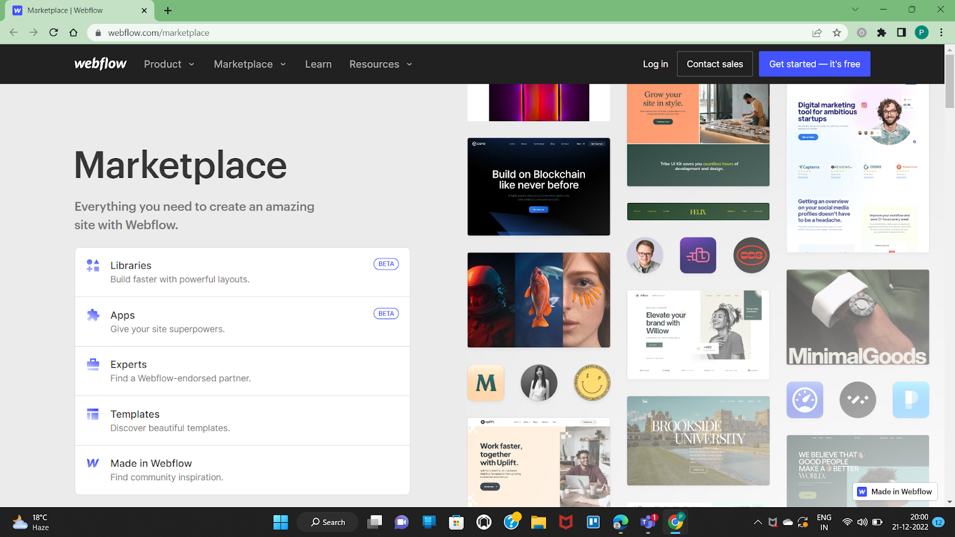The width and height of the screenshot is (955, 537).
Task: Click the Libraries BETA badge
Action: 386,264
